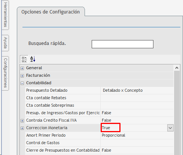Open the Correccion Monetaria value dropdown
Screen dimensions: 183x155
170,128
